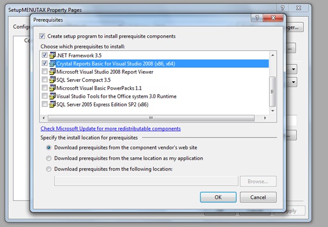Click the prerequisites list scroll-right arrow
328x227 pixels.
pyautogui.click(x=265, y=118)
